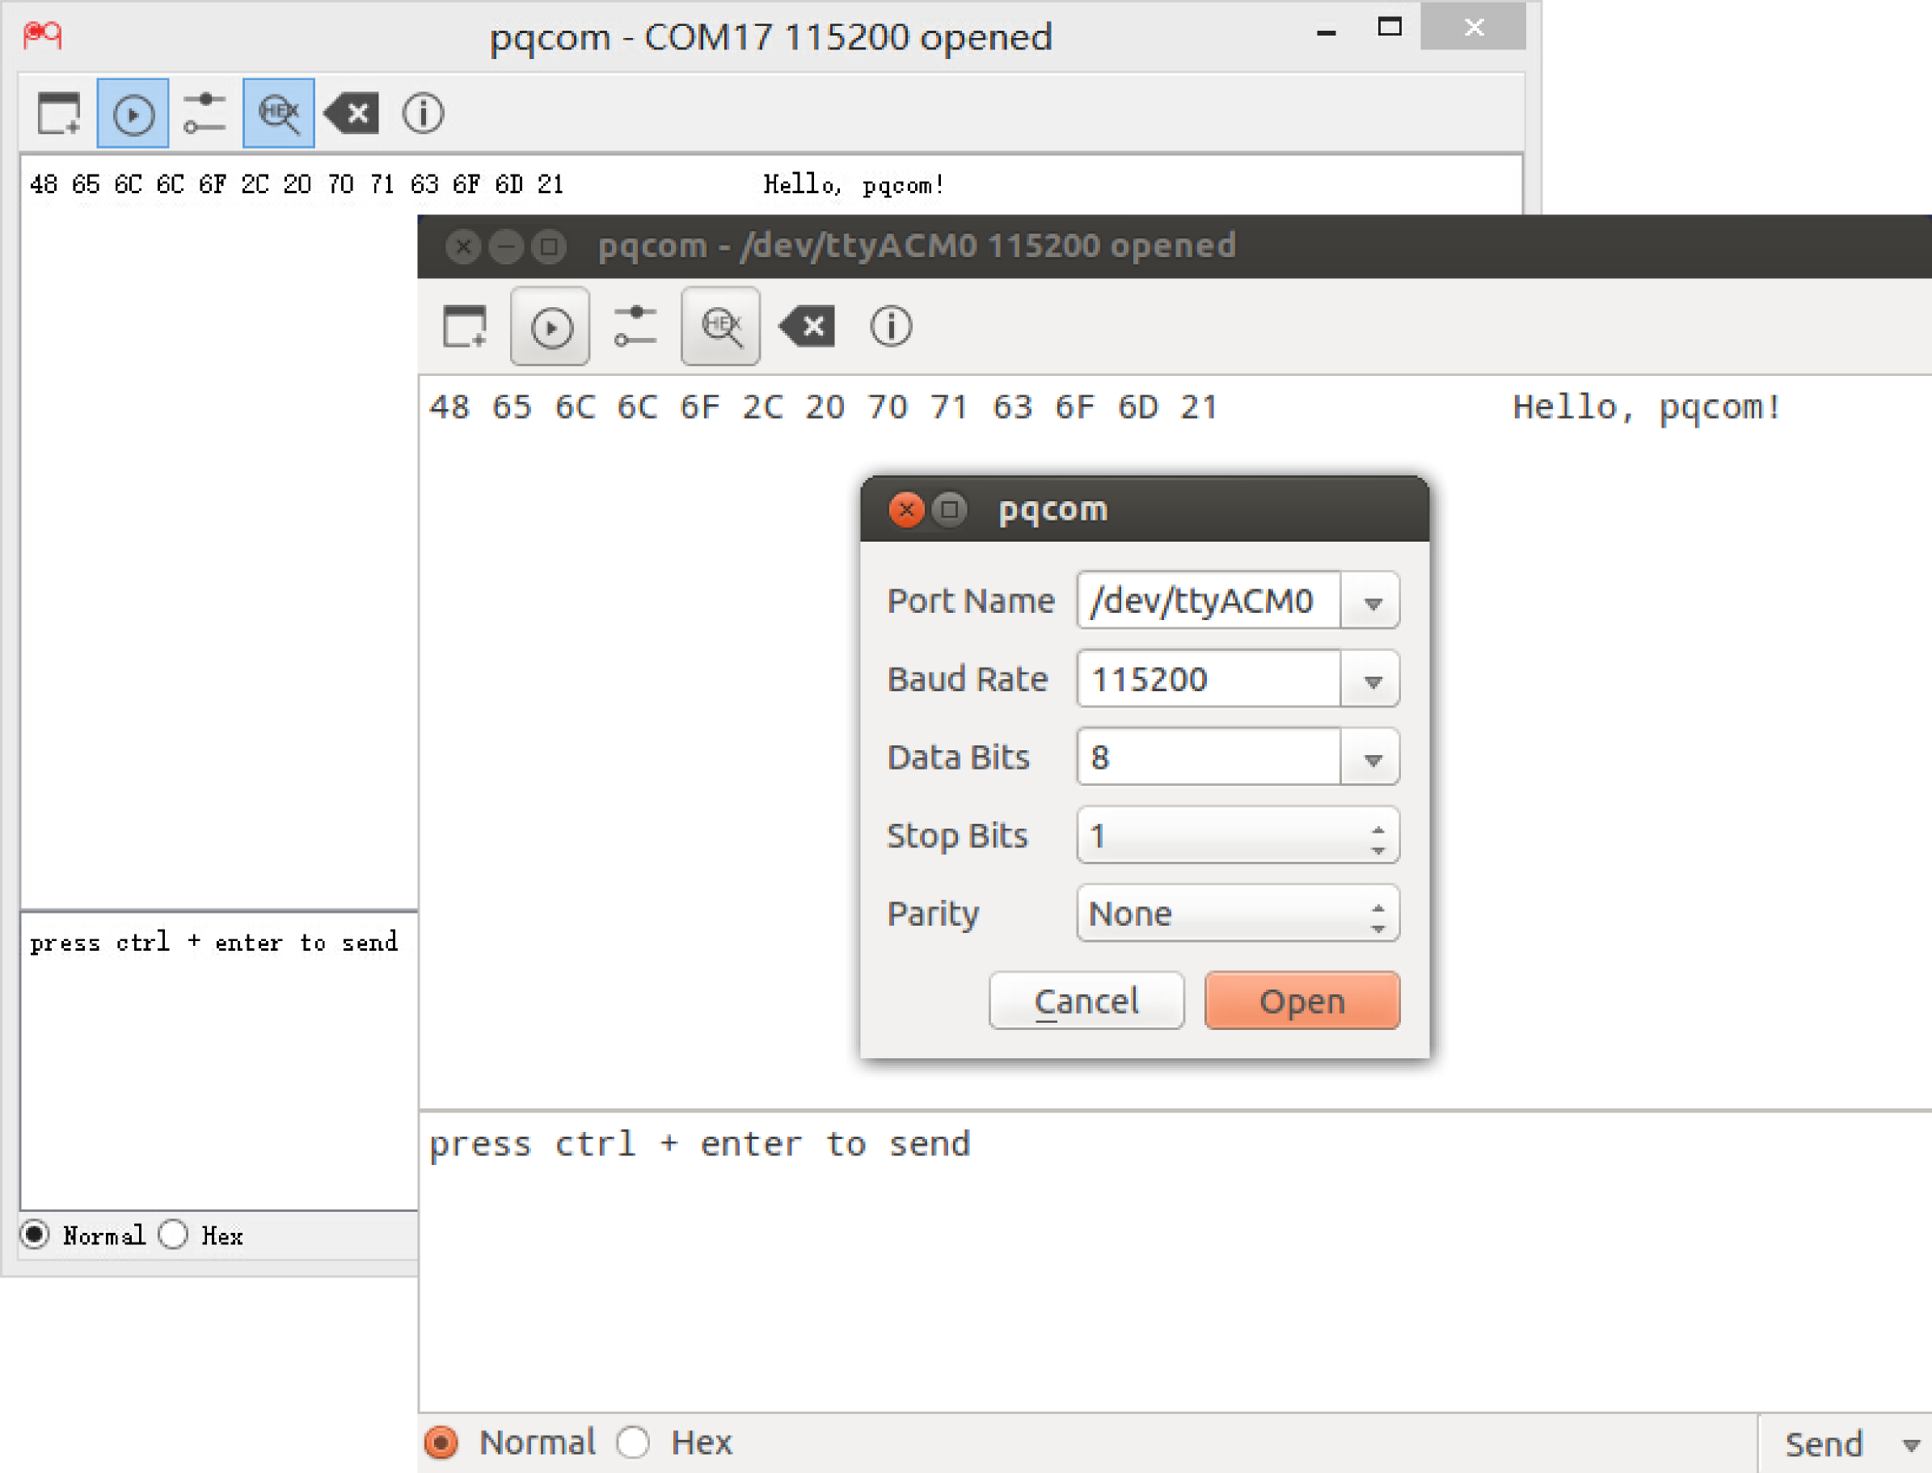
Task: Expand the Port Name dropdown
Action: pos(1372,602)
